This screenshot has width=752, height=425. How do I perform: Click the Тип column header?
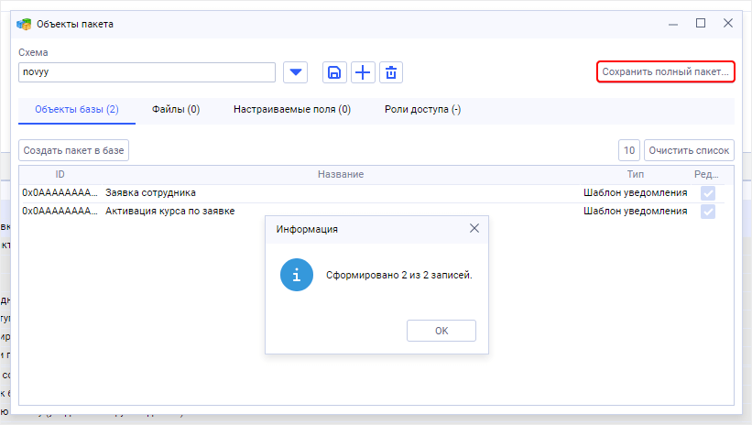[x=636, y=174]
